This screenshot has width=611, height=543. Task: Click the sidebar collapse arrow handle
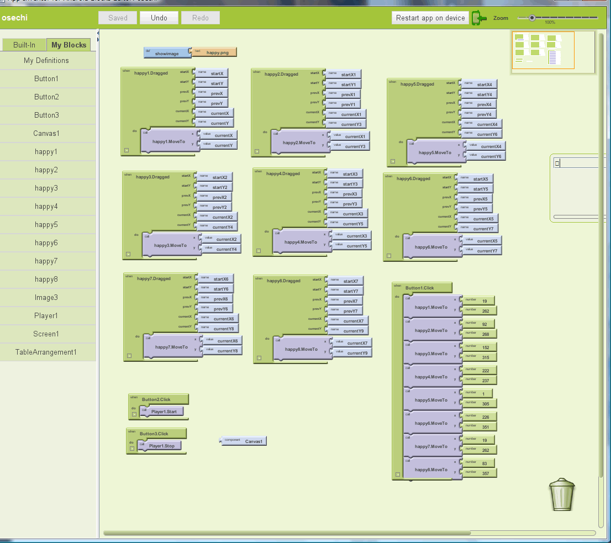point(98,36)
